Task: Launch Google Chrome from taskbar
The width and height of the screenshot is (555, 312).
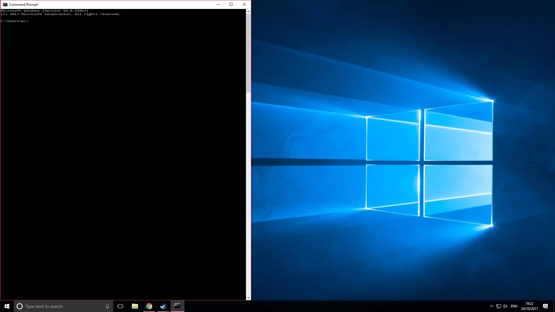Action: click(x=149, y=306)
